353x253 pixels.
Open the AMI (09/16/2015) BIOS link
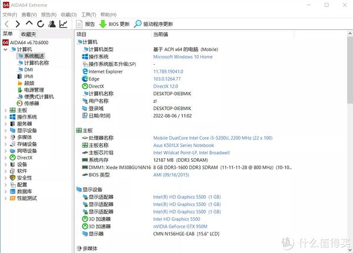point(171,175)
